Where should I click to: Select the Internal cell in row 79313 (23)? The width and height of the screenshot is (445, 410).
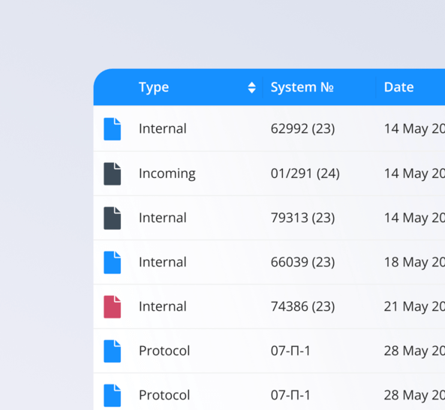[x=163, y=218]
